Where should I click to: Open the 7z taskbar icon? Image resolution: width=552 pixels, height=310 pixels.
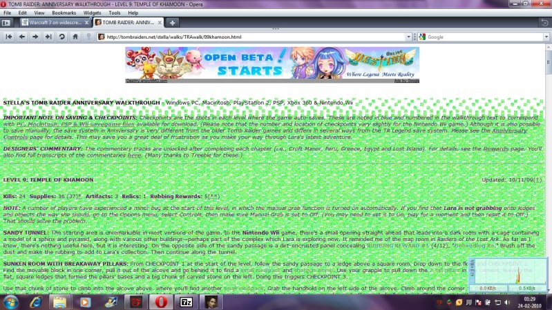(x=187, y=302)
